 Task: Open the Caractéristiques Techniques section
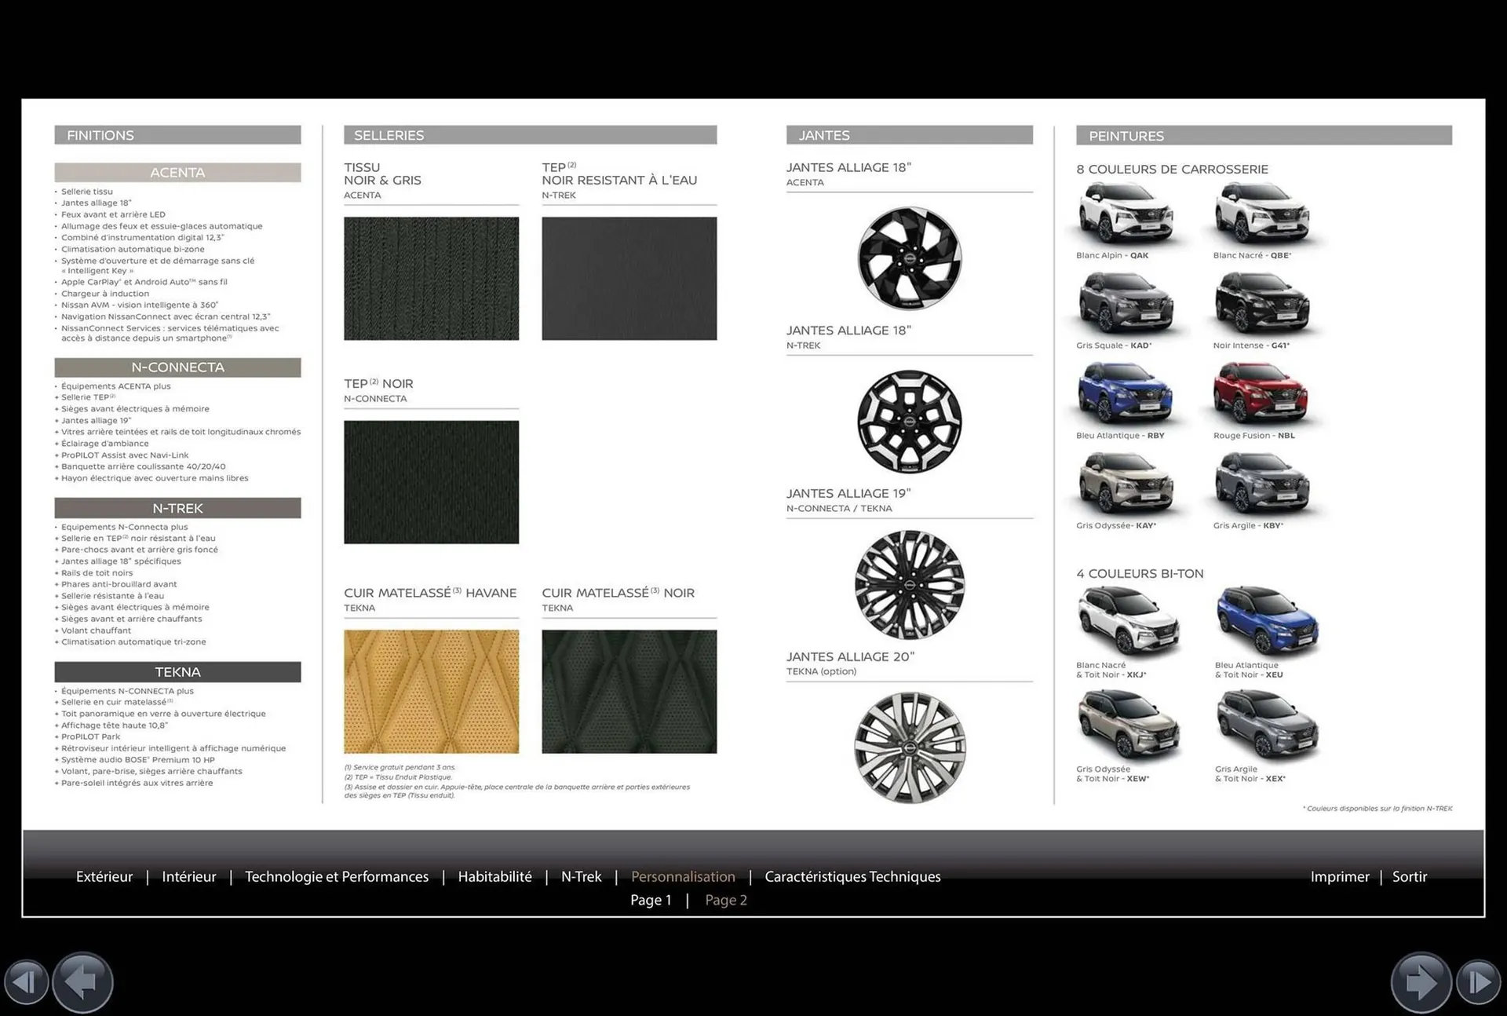(852, 876)
